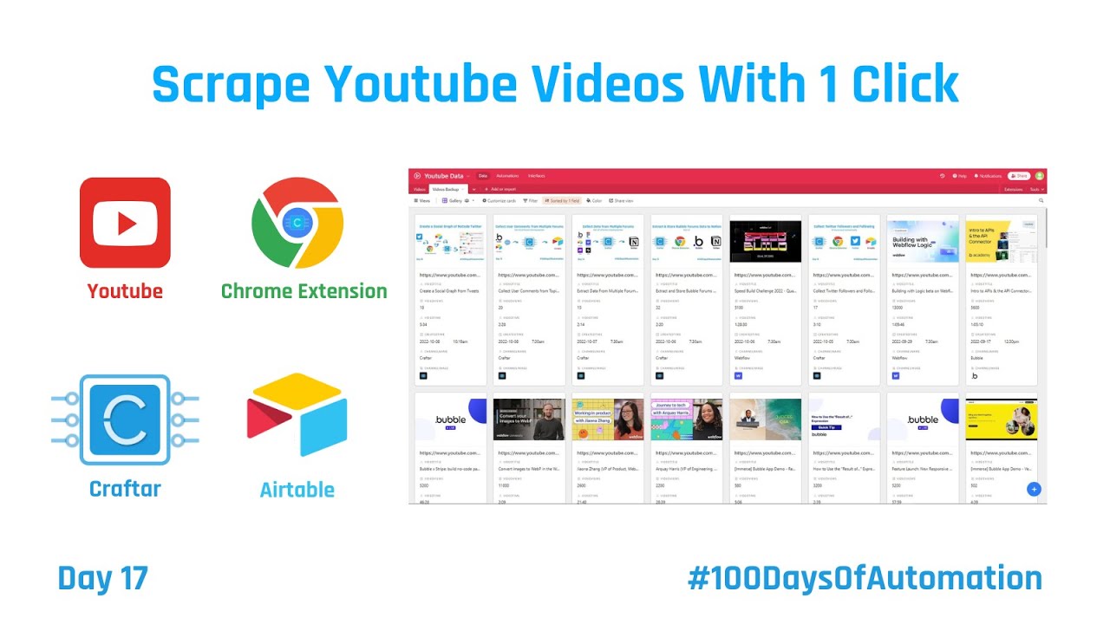The width and height of the screenshot is (1110, 624).
Task: Click the view count '13000'
Action: pos(899,308)
